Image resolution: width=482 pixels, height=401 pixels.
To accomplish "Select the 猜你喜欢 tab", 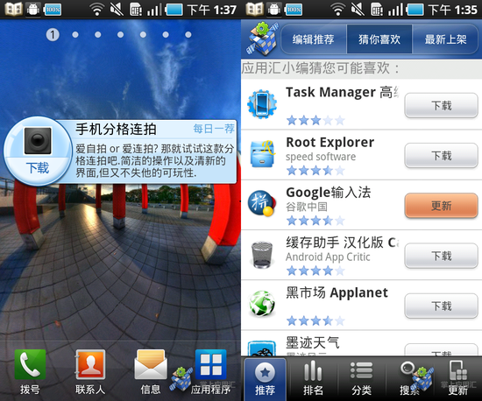I will tap(379, 39).
